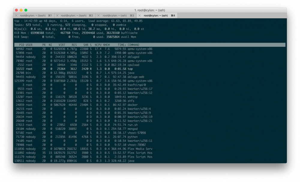Click the green zoom window button
Image resolution: width=300 pixels, height=182 pixels.
click(x=26, y=10)
